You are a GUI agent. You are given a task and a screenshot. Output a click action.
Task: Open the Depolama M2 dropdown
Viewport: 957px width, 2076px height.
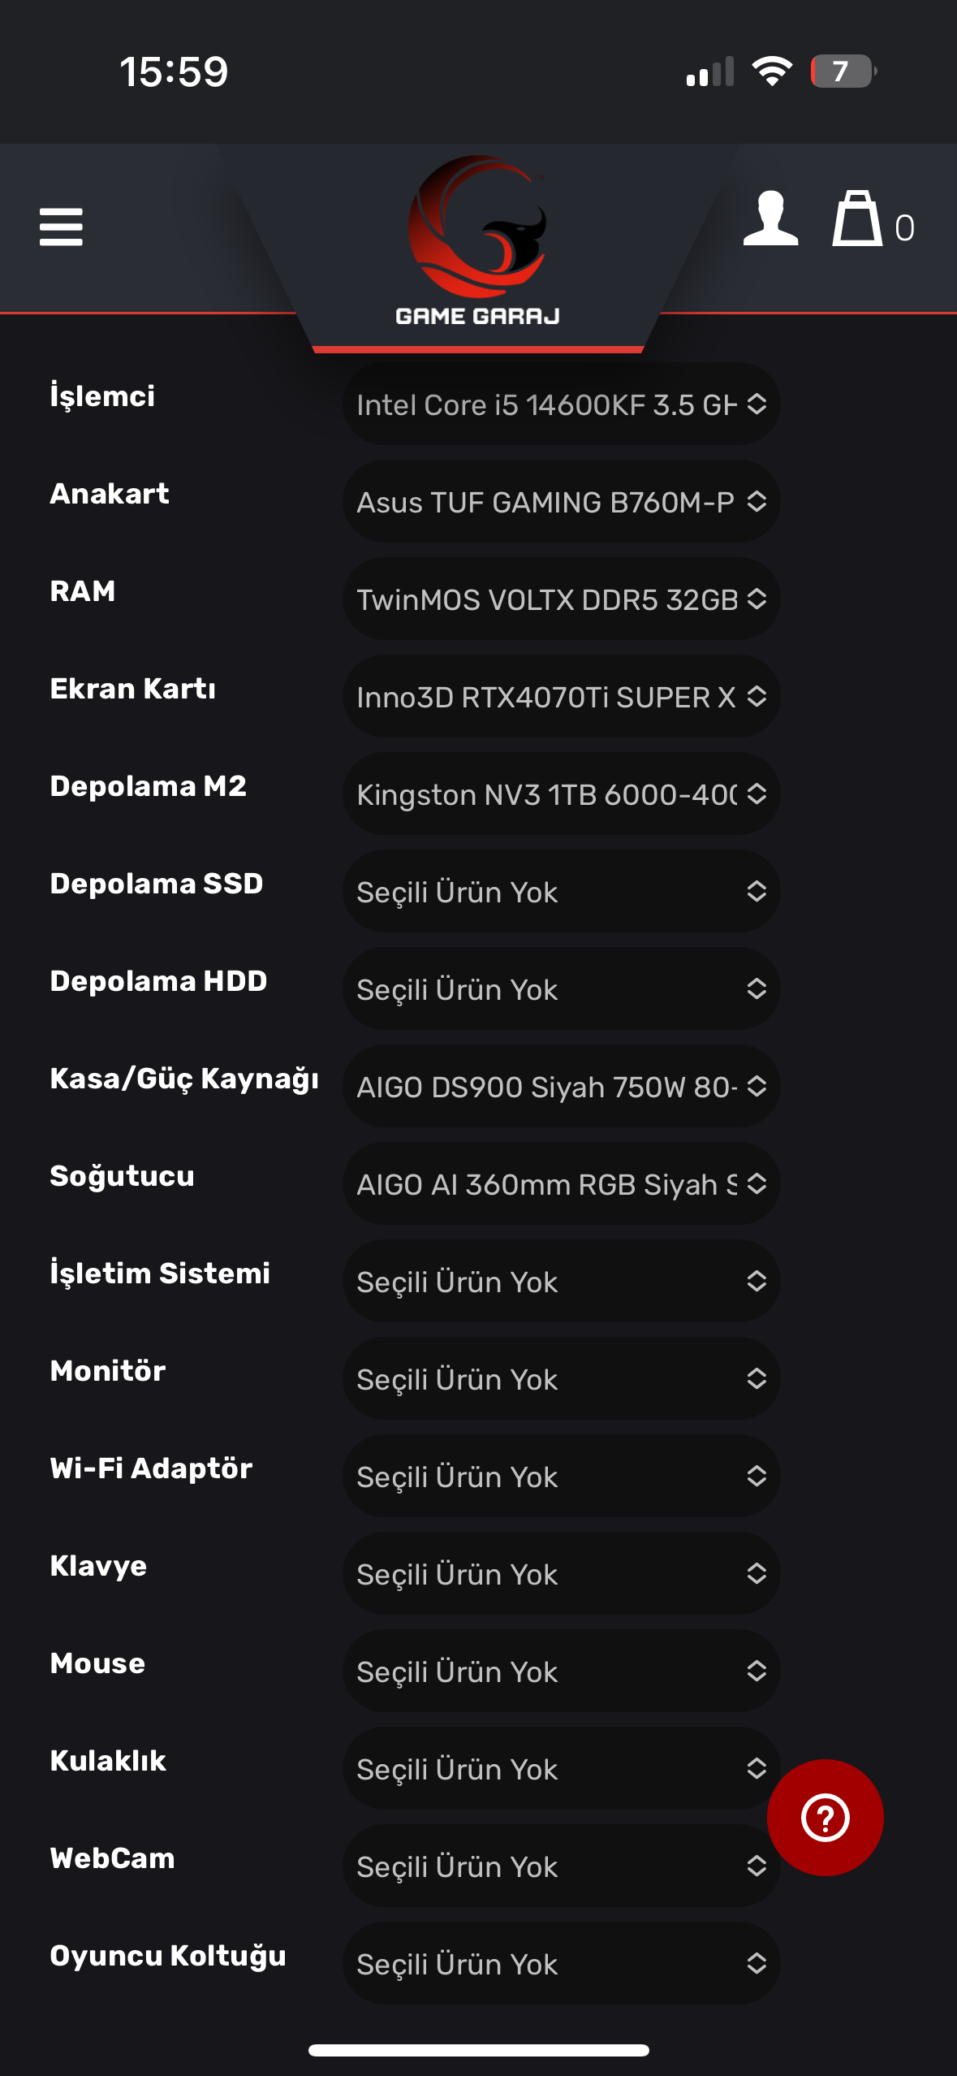point(561,794)
